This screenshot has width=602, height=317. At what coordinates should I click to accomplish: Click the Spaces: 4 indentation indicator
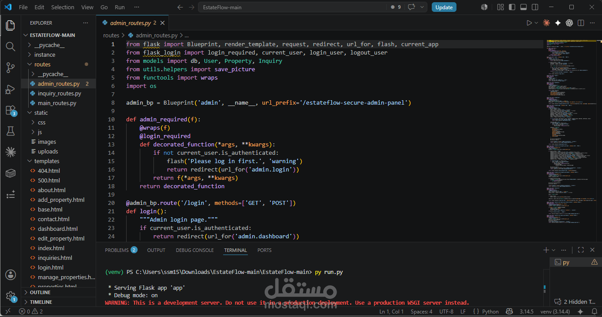coord(422,312)
